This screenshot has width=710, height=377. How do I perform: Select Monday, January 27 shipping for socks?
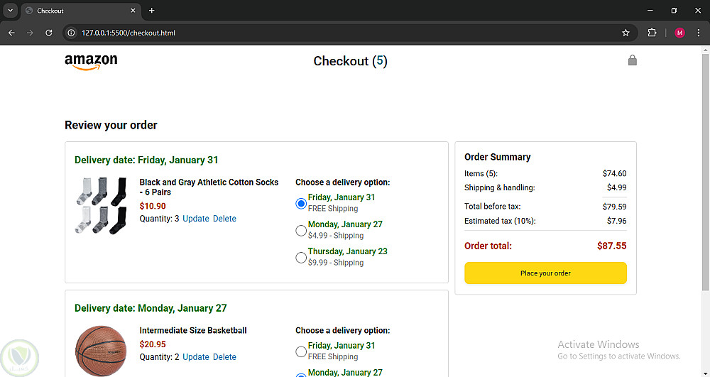click(x=301, y=230)
